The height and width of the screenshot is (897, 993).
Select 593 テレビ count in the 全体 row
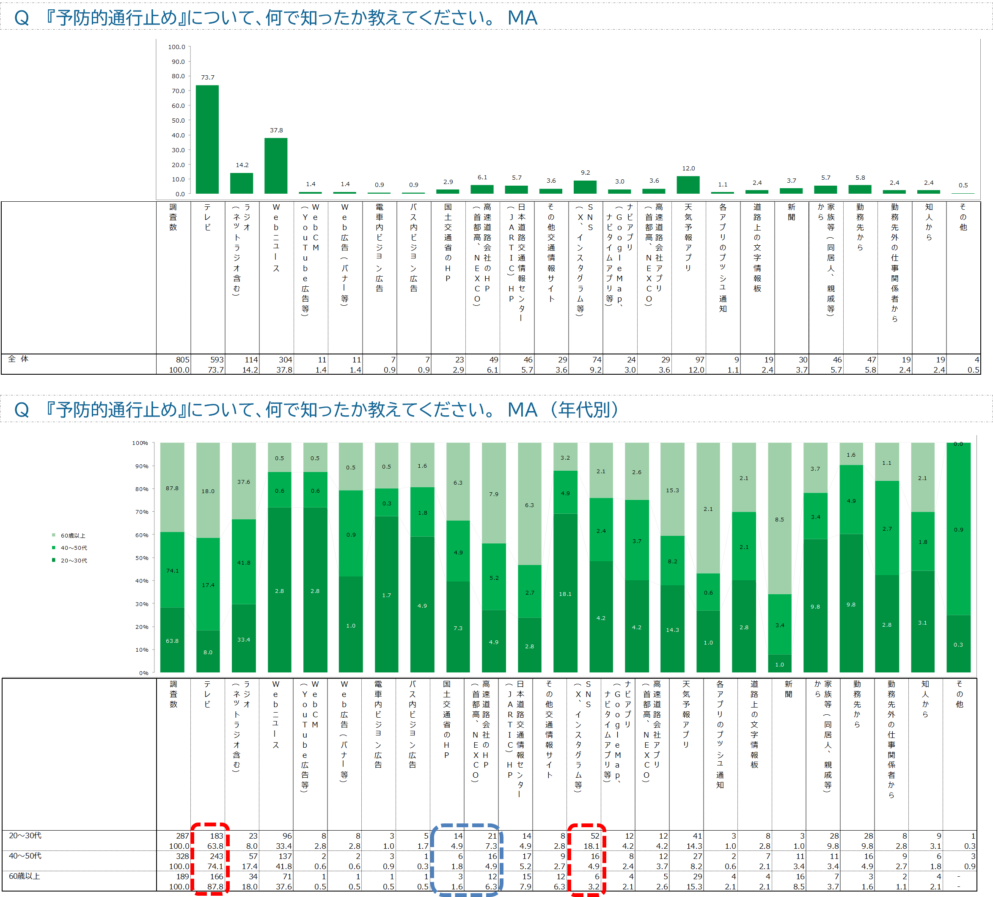click(x=217, y=360)
